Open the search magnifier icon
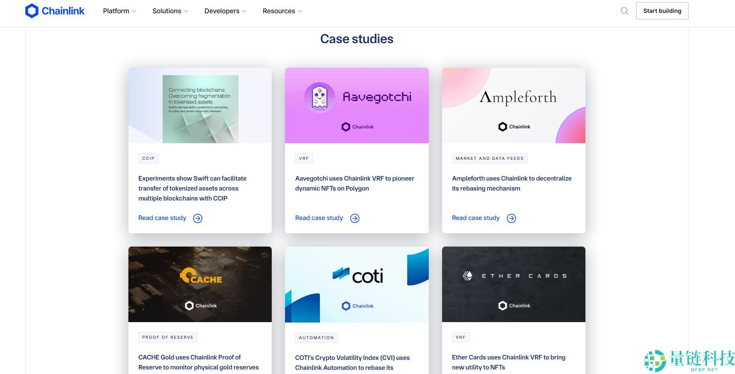Viewport: 735px width, 374px height. pos(624,11)
